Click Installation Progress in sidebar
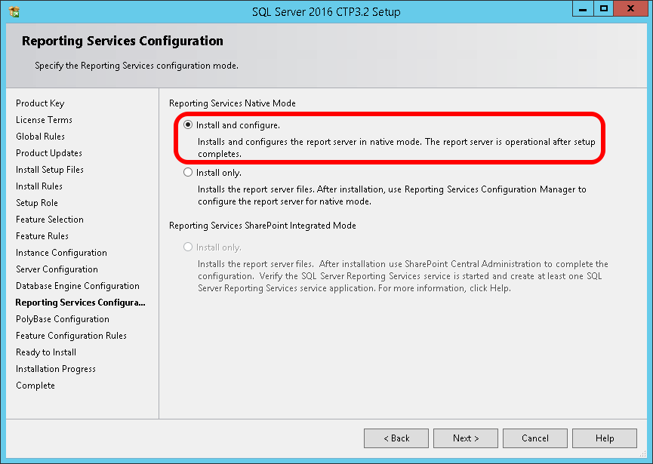This screenshot has height=464, width=653. 56,369
